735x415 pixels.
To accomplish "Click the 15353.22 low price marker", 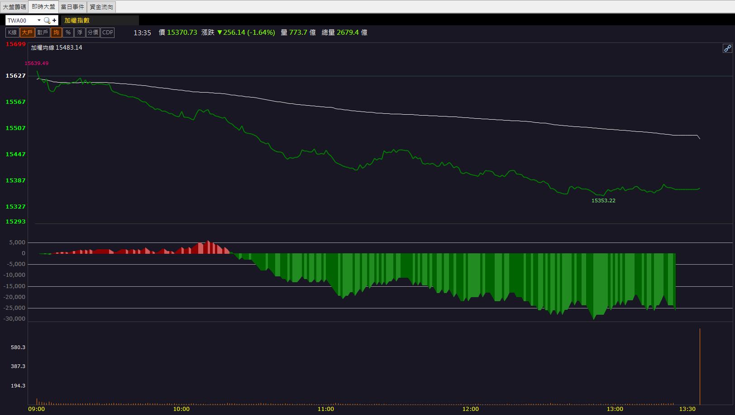I will [x=603, y=201].
